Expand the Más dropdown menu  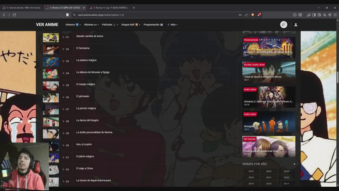172,25
